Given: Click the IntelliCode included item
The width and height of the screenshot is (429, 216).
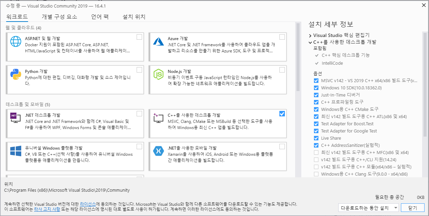Looking at the screenshot, I should [332, 63].
